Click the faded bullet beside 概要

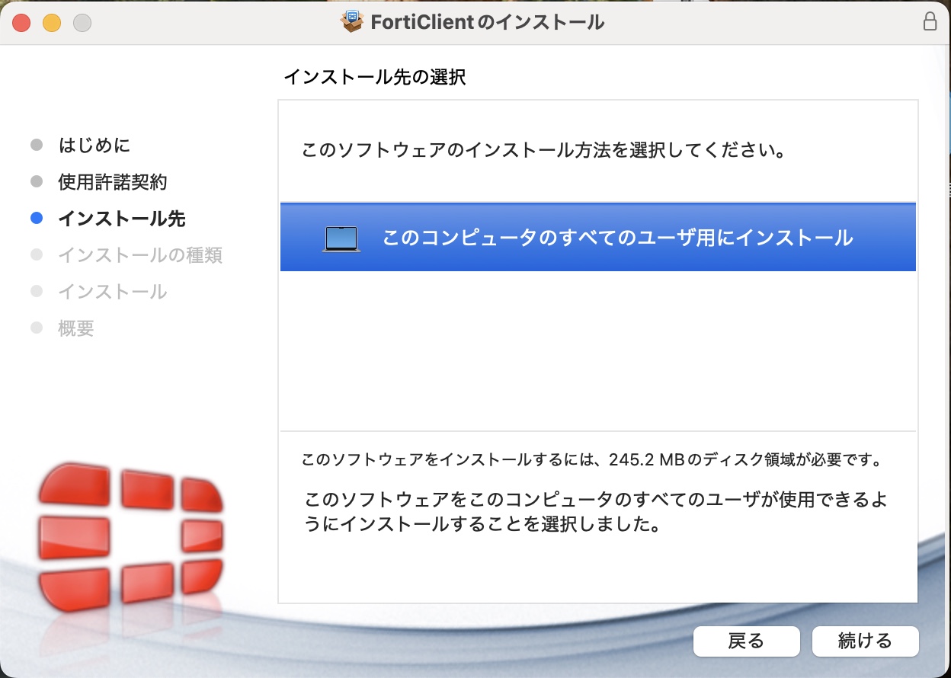(x=37, y=328)
